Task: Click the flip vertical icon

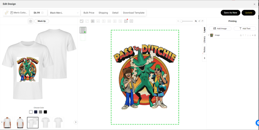Action: tap(104, 21)
